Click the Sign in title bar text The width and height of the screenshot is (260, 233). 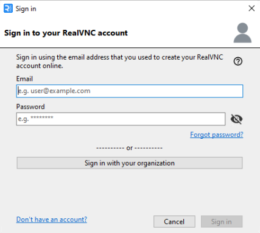coord(26,9)
